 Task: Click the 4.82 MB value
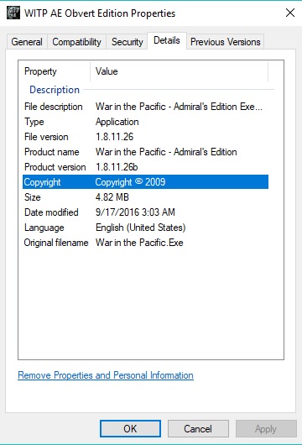point(112,197)
